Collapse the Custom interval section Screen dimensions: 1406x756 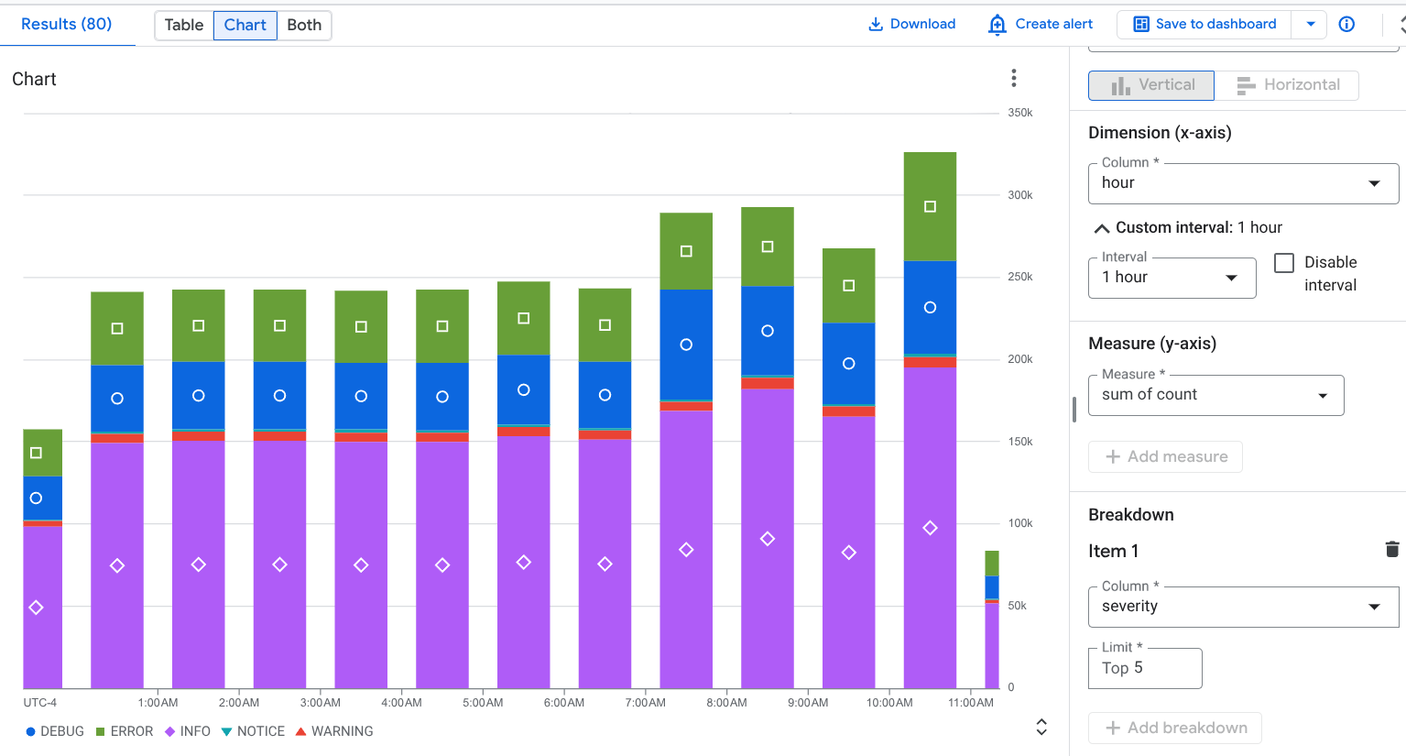(x=1102, y=228)
